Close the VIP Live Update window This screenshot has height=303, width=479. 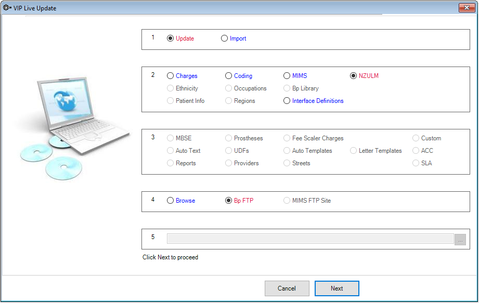[467, 8]
